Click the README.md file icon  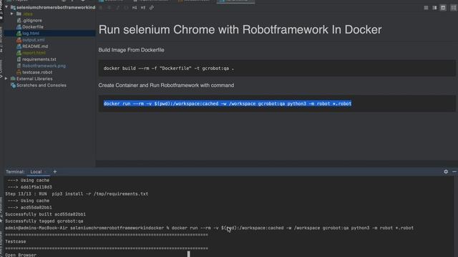coord(19,46)
